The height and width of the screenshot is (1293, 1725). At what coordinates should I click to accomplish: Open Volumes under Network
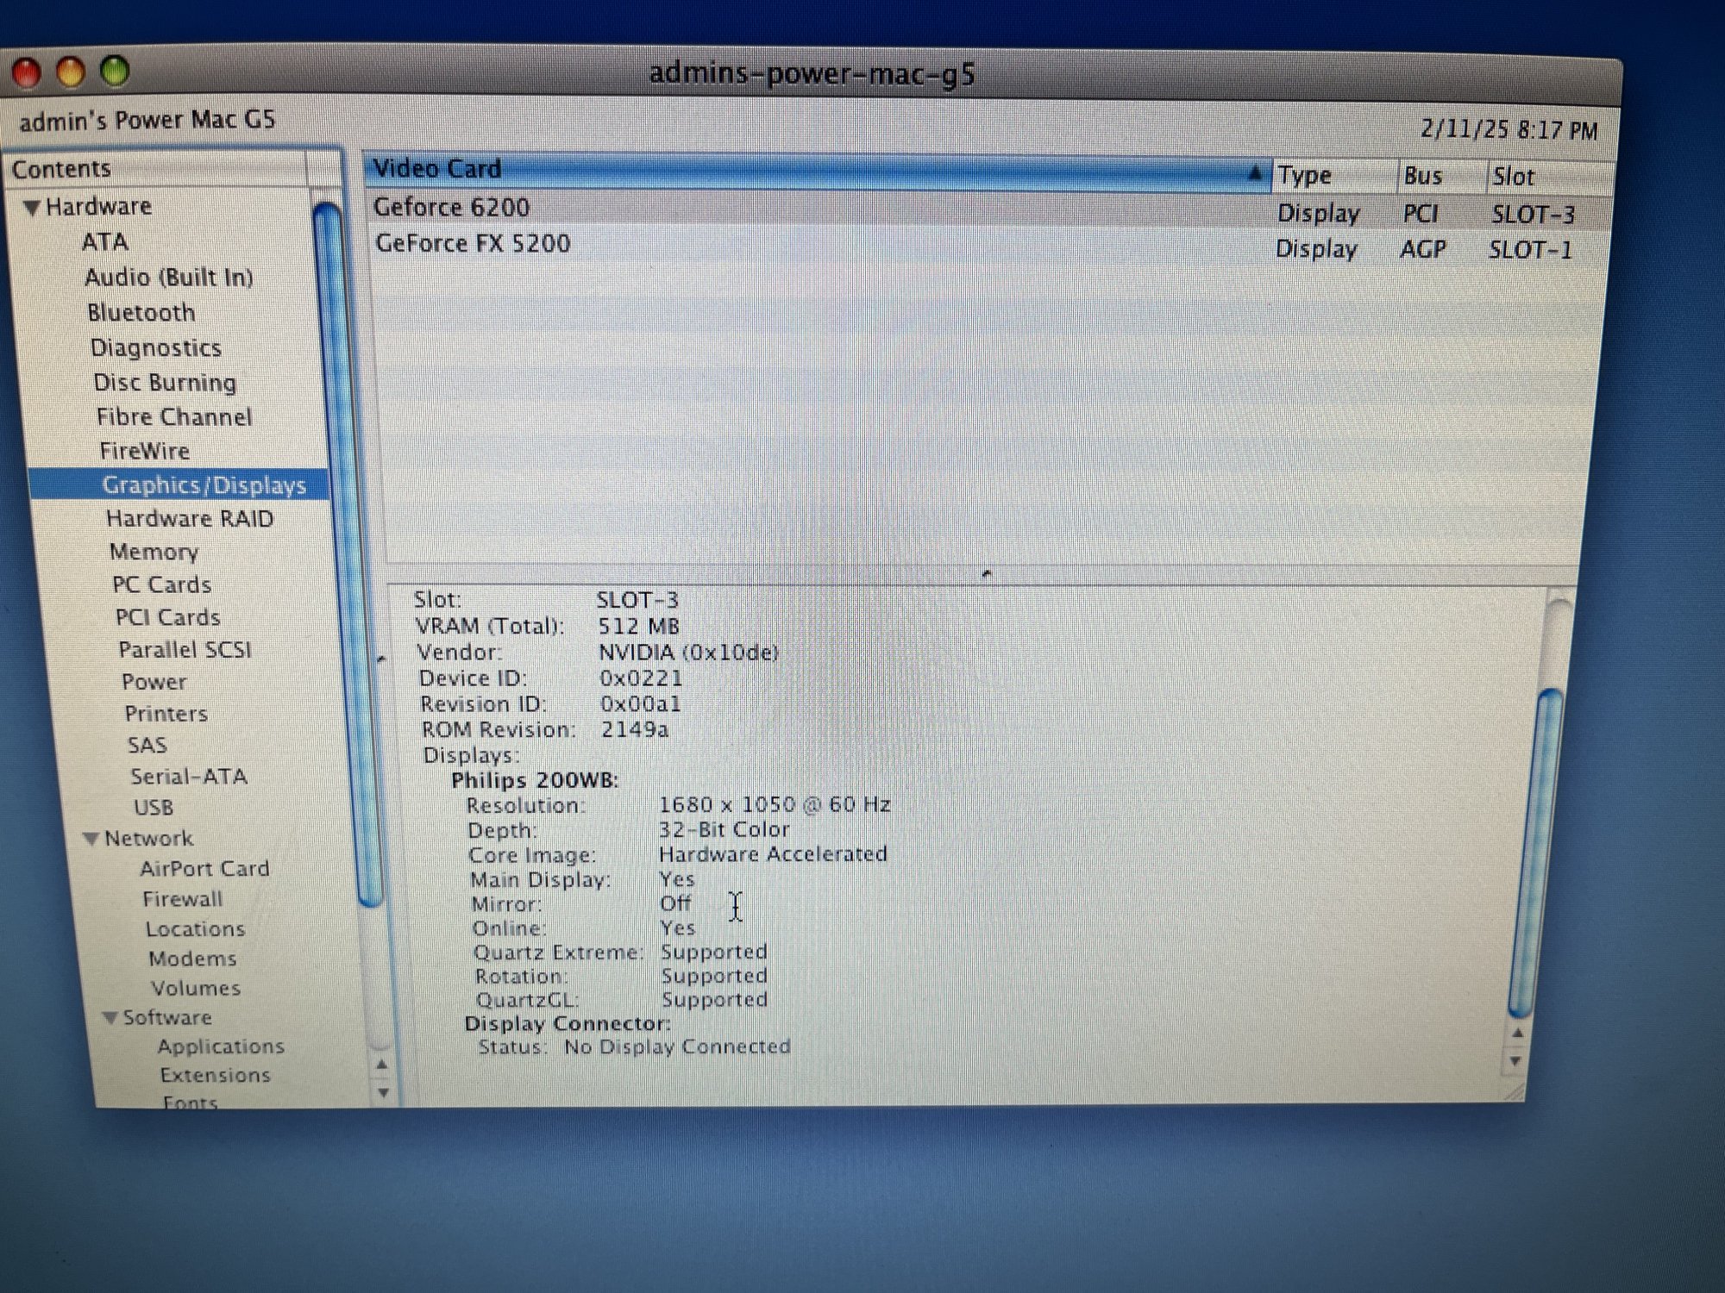tap(196, 989)
